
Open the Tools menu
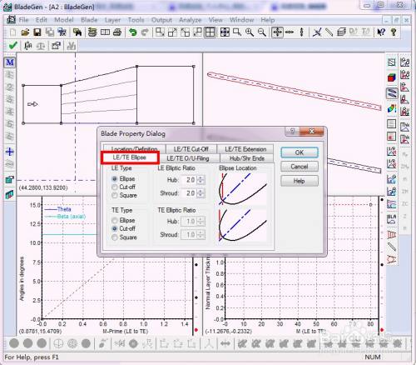click(136, 20)
